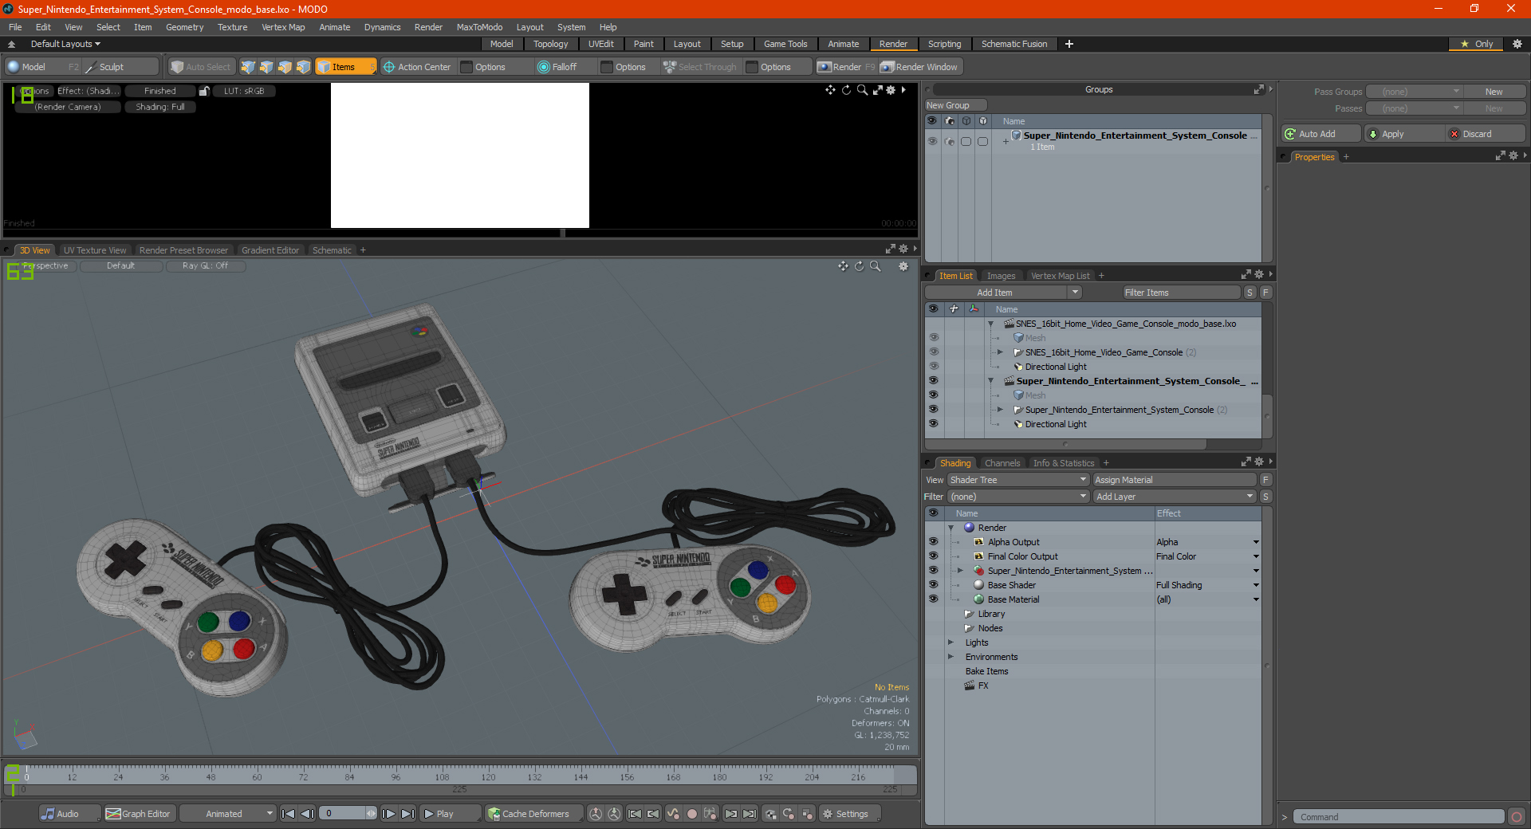Click the key curve icon in transport

(673, 814)
